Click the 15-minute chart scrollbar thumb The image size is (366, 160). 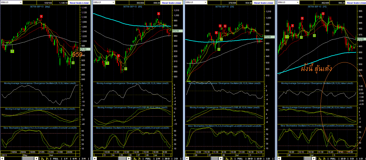308,158
